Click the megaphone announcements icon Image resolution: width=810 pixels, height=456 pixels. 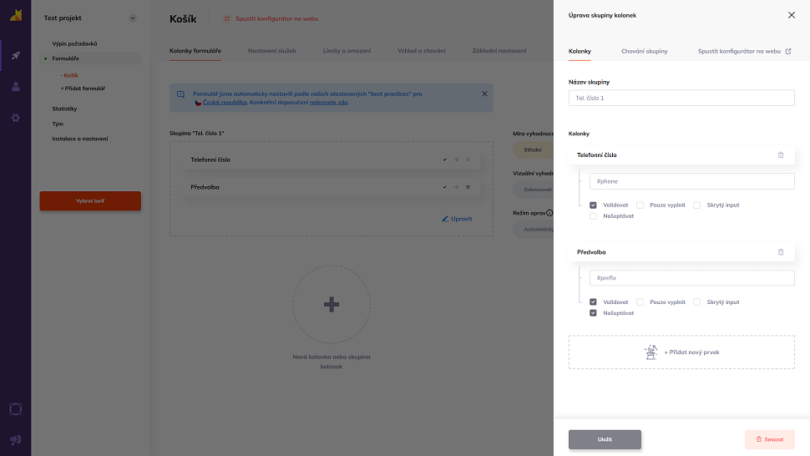point(15,439)
